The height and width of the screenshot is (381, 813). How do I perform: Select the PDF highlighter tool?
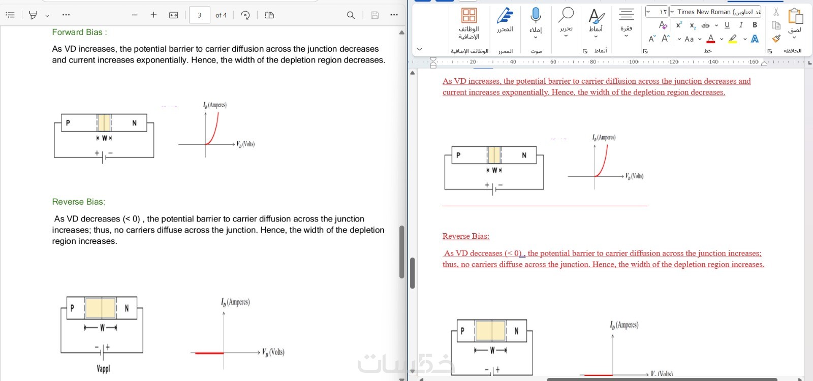[x=33, y=15]
